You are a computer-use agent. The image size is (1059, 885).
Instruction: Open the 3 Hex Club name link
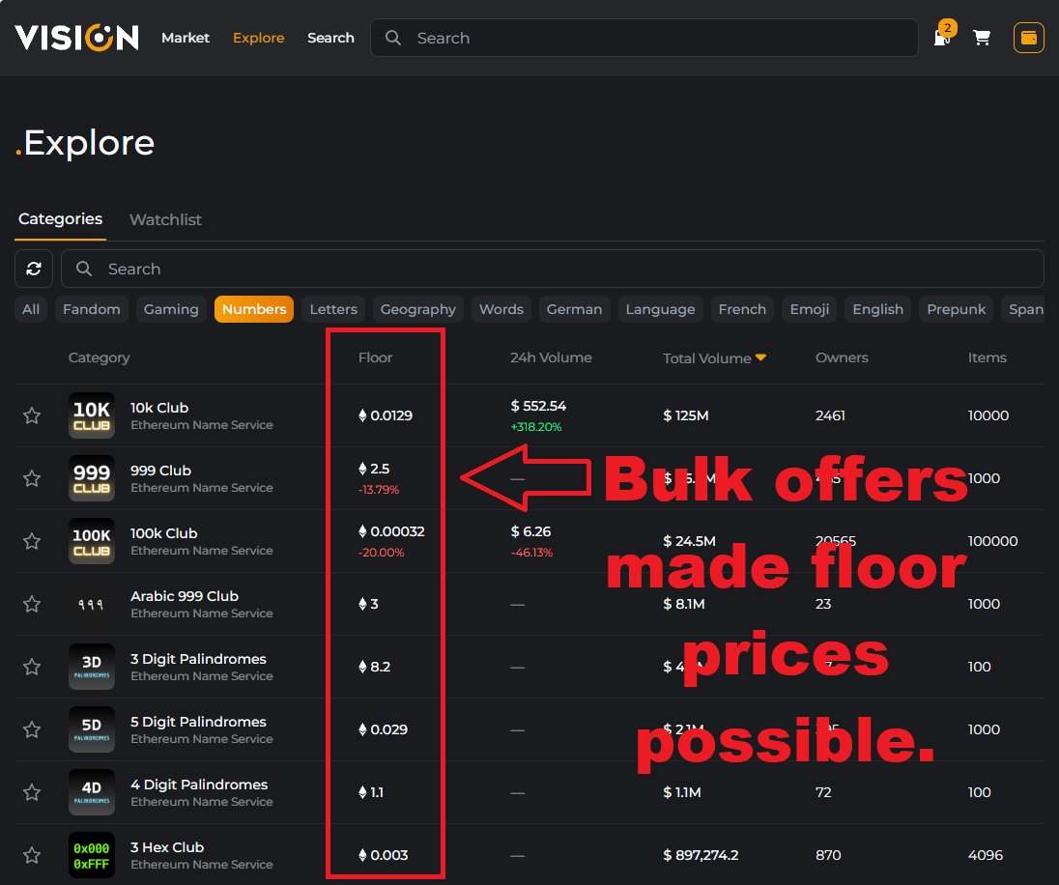point(167,847)
